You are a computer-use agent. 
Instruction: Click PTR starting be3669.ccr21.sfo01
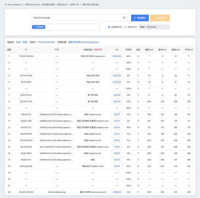(x=57, y=114)
